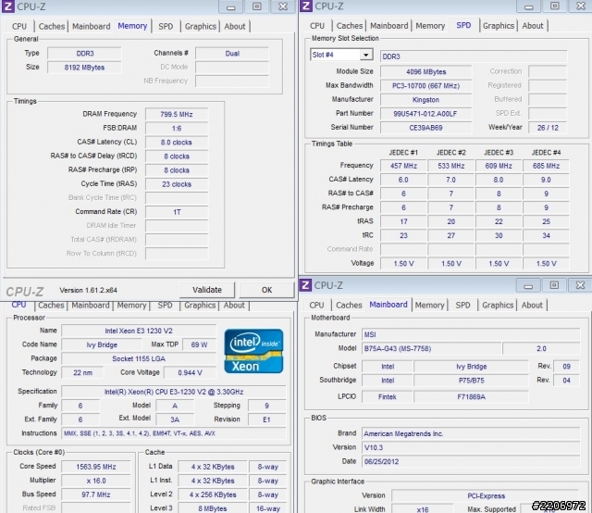
Task: Switch to CPU tab in SPD window
Action: 317,26
